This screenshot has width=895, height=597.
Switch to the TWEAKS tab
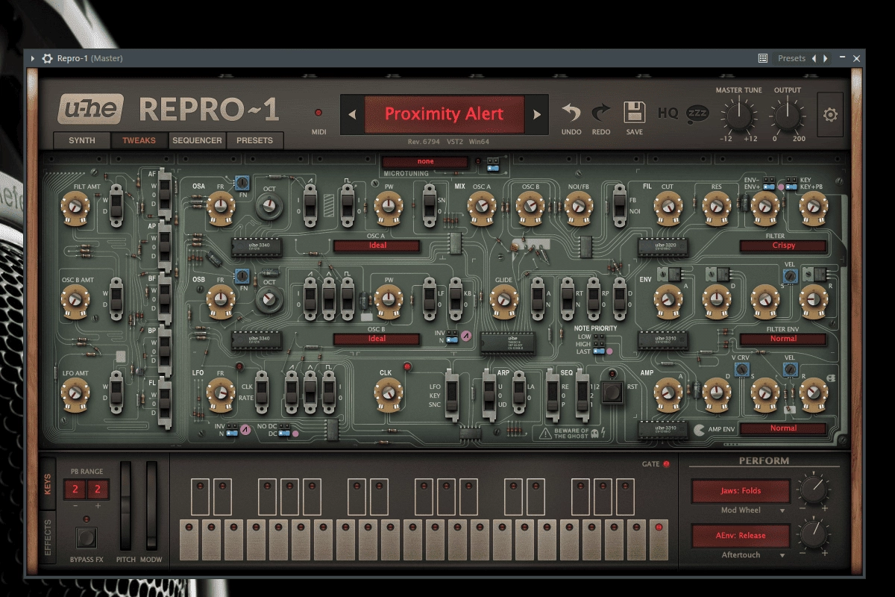click(x=139, y=140)
